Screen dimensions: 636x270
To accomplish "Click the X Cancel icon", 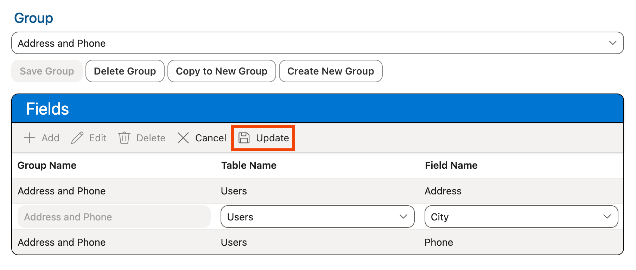I will [x=183, y=138].
